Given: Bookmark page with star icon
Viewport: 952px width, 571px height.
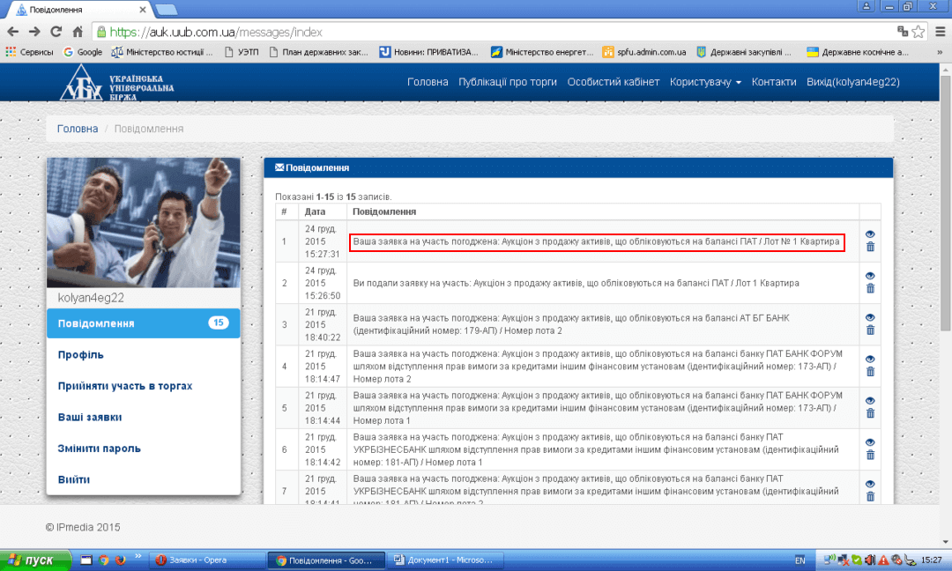Looking at the screenshot, I should pyautogui.click(x=919, y=32).
